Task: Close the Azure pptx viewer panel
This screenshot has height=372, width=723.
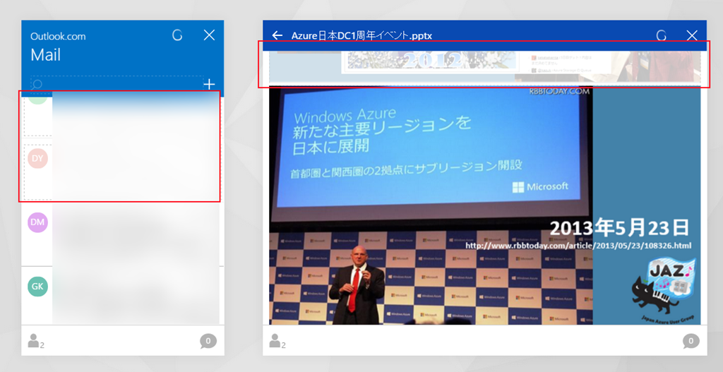Action: [x=692, y=35]
